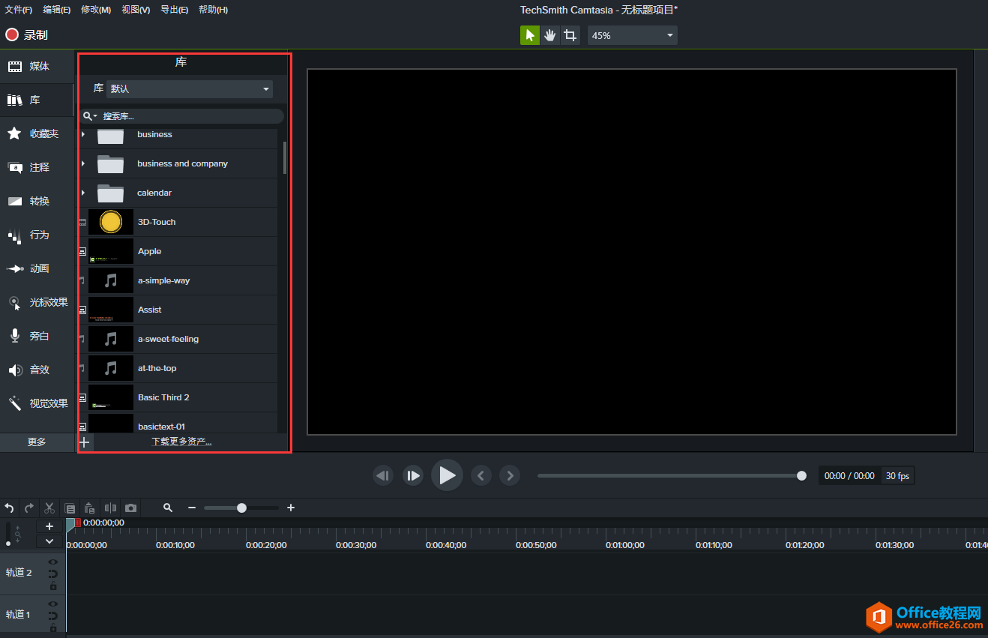Image resolution: width=988 pixels, height=638 pixels.
Task: Jump to next marker arrow button
Action: [510, 475]
